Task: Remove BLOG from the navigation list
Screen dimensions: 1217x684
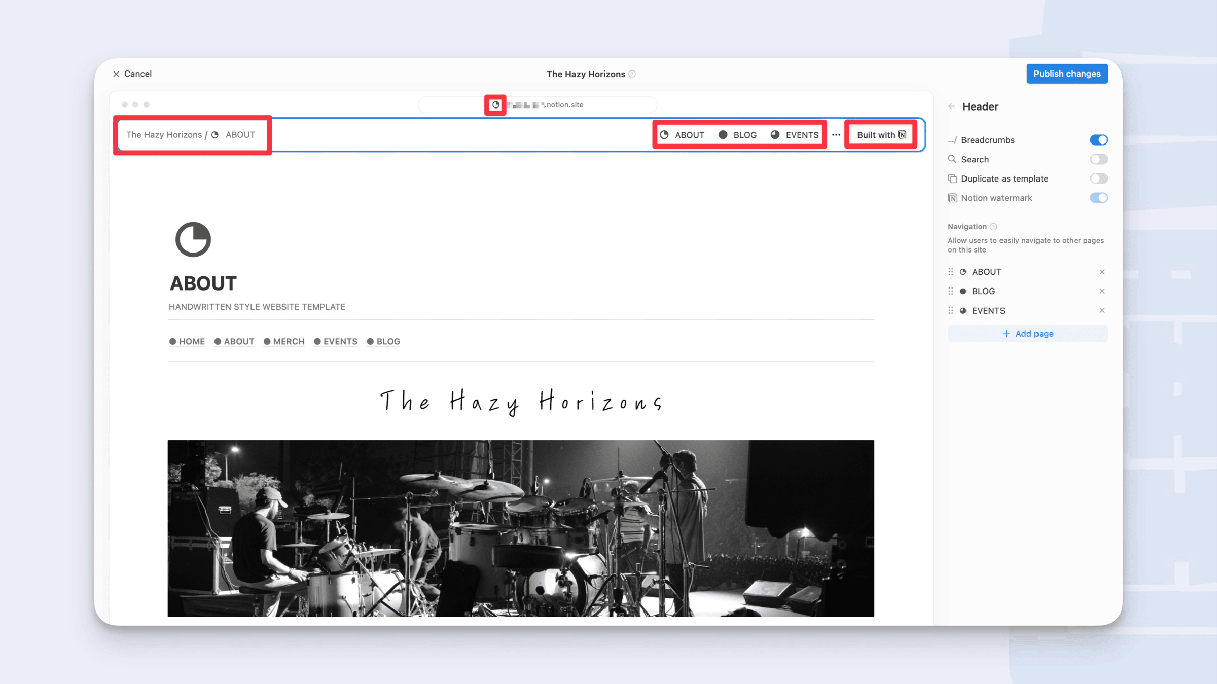Action: (x=1102, y=291)
